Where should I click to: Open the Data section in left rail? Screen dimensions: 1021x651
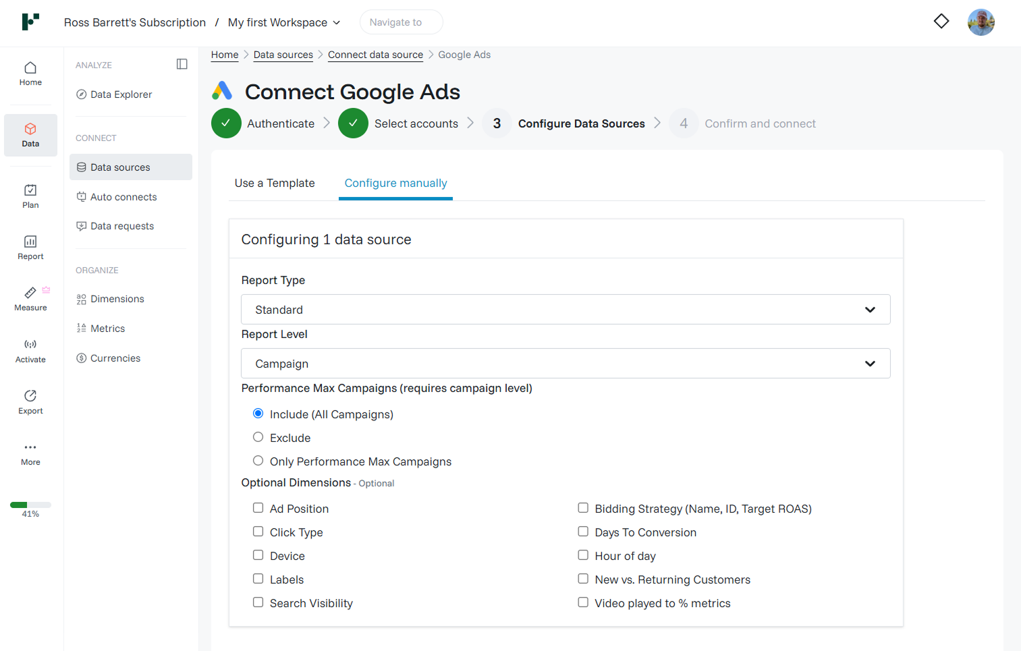pos(30,135)
